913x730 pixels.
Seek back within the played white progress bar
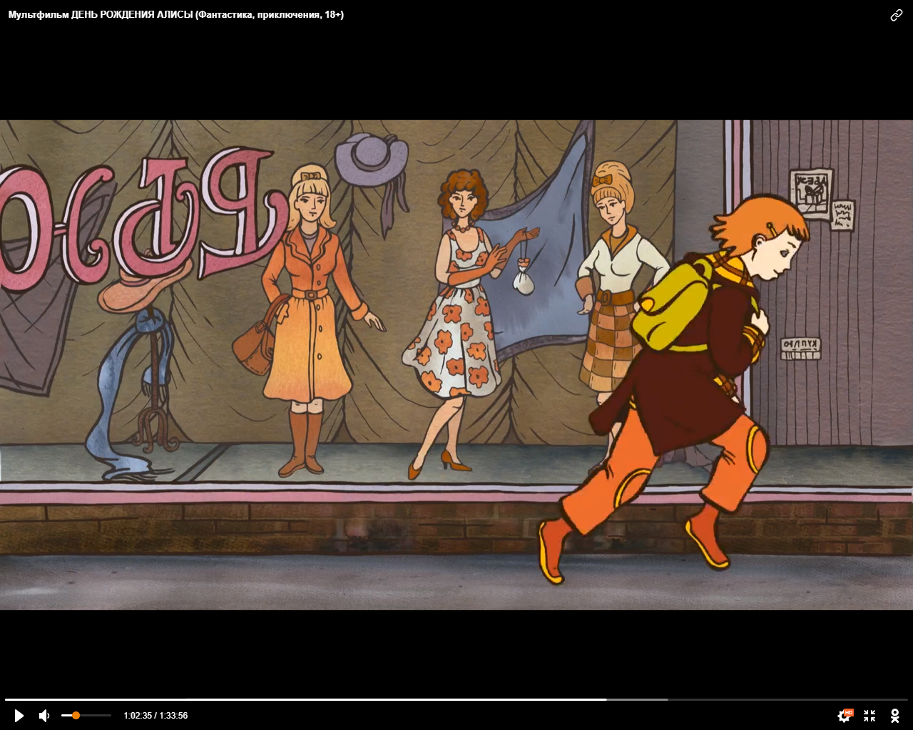coord(285,699)
